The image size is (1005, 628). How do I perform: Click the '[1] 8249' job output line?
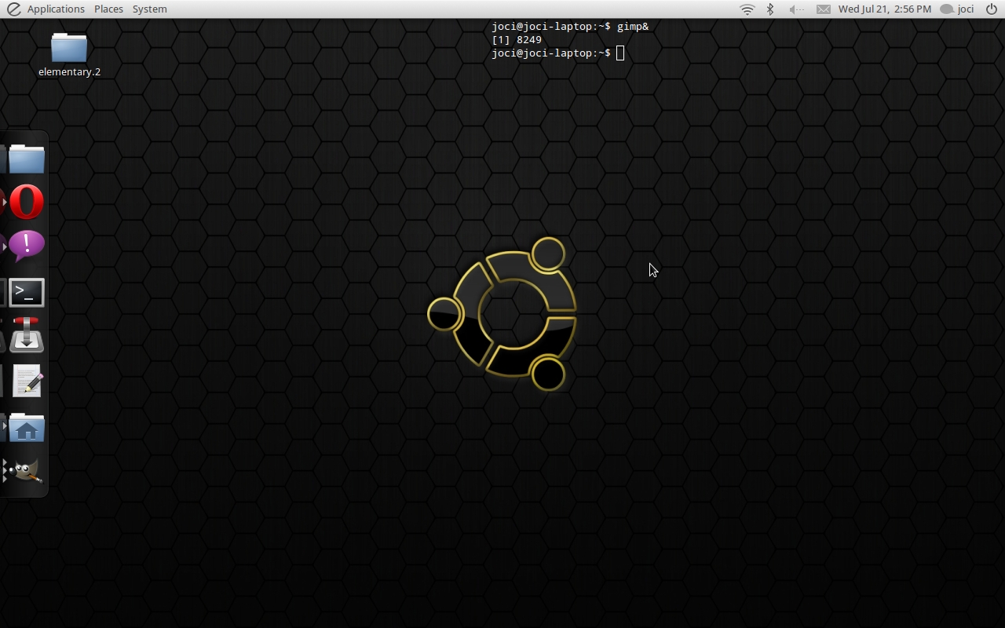(517, 39)
